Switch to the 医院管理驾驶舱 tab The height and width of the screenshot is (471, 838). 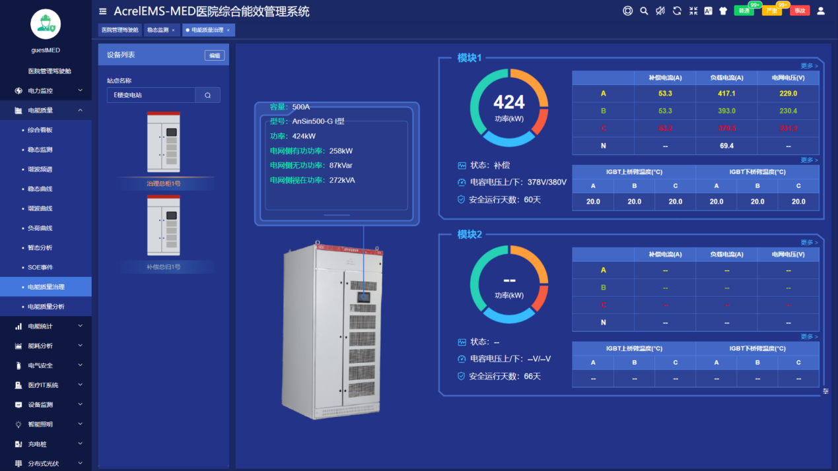point(120,30)
